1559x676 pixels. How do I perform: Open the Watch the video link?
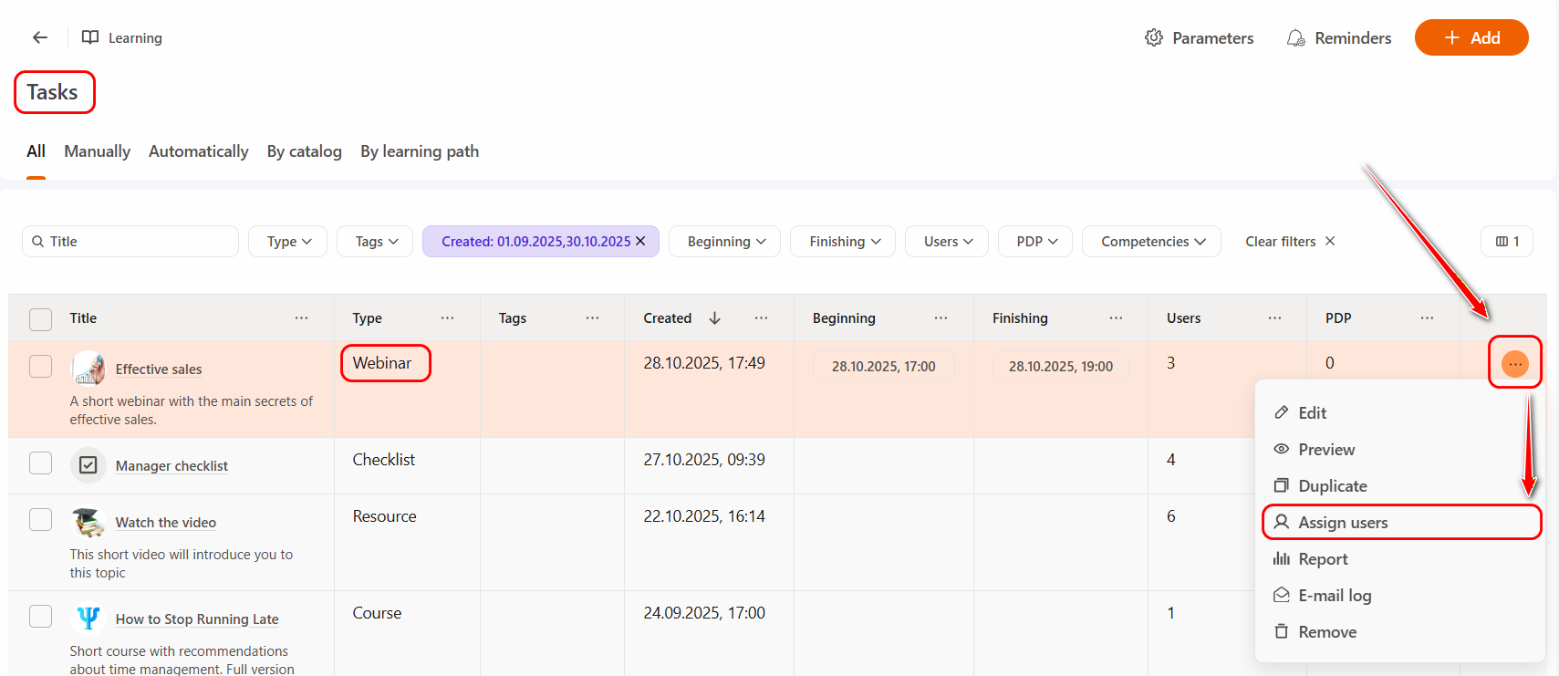pos(165,523)
